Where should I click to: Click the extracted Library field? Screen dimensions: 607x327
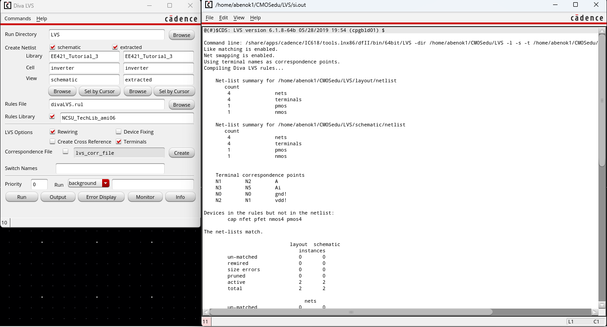pyautogui.click(x=158, y=56)
